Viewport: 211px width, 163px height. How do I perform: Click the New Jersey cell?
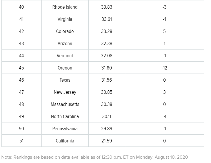point(65,92)
